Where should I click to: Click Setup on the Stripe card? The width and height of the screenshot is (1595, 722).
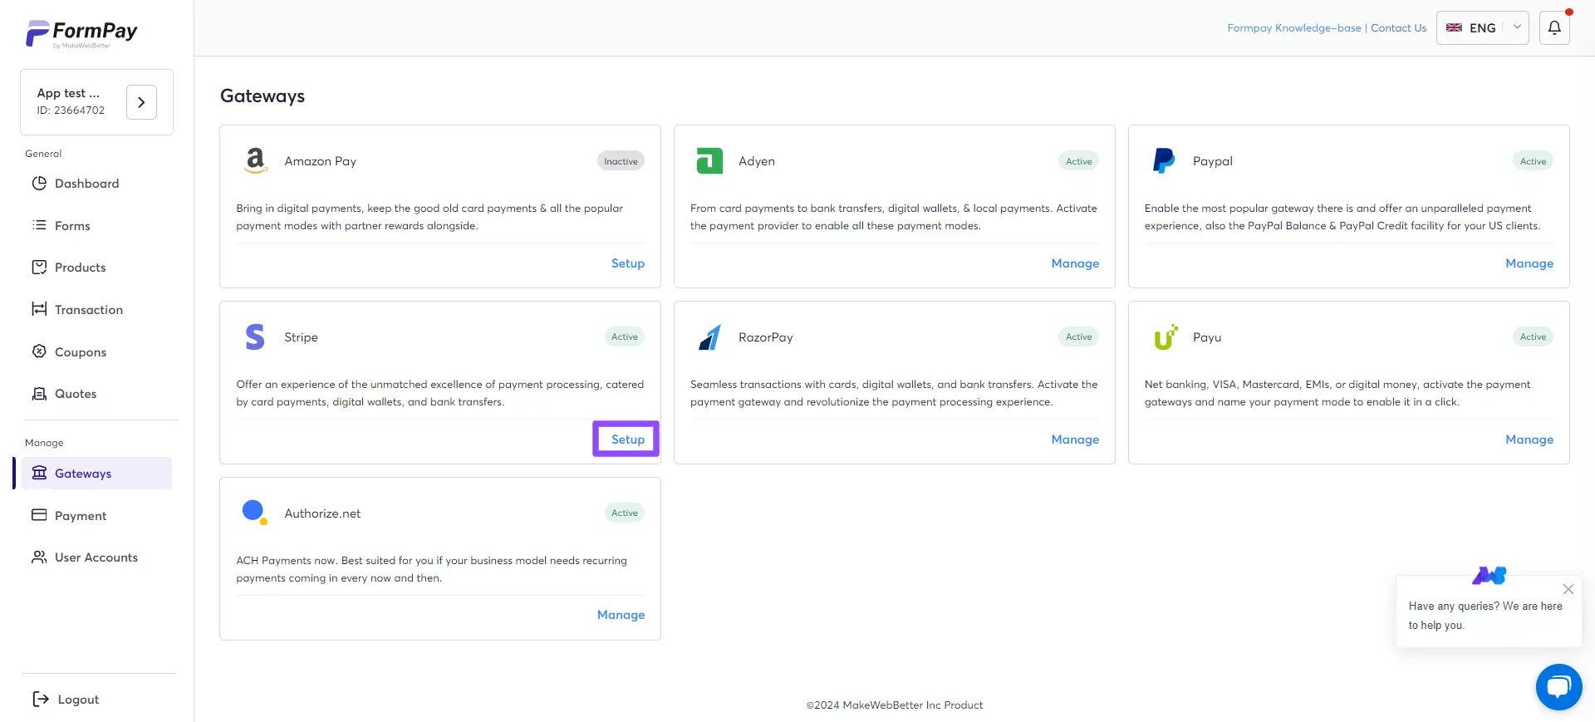click(x=627, y=440)
